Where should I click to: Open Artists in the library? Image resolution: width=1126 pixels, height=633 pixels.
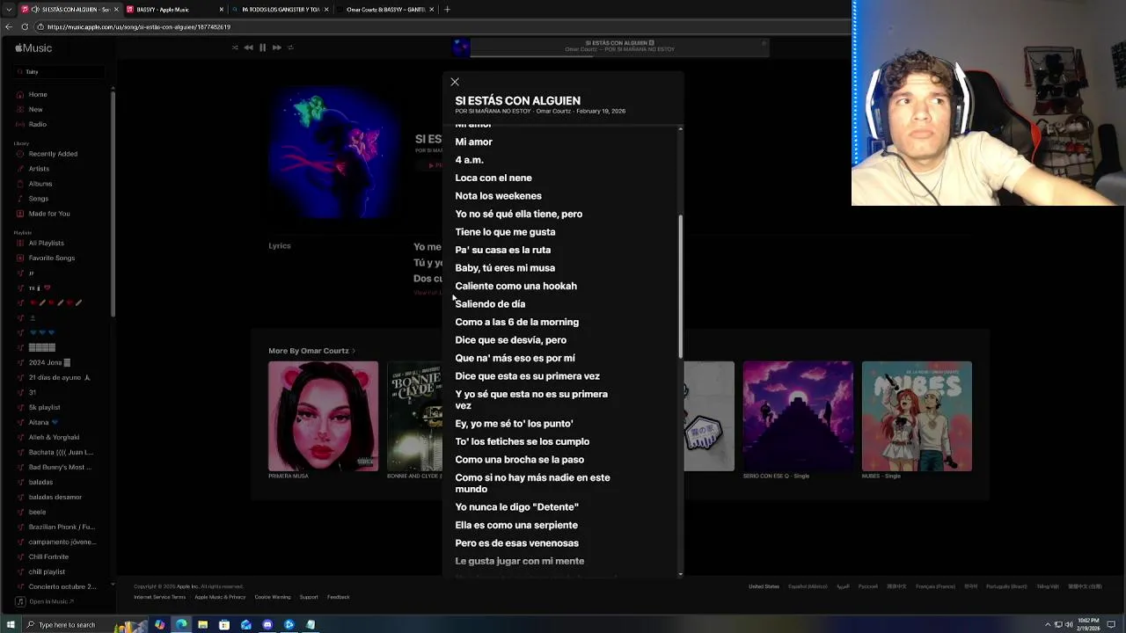pos(39,169)
